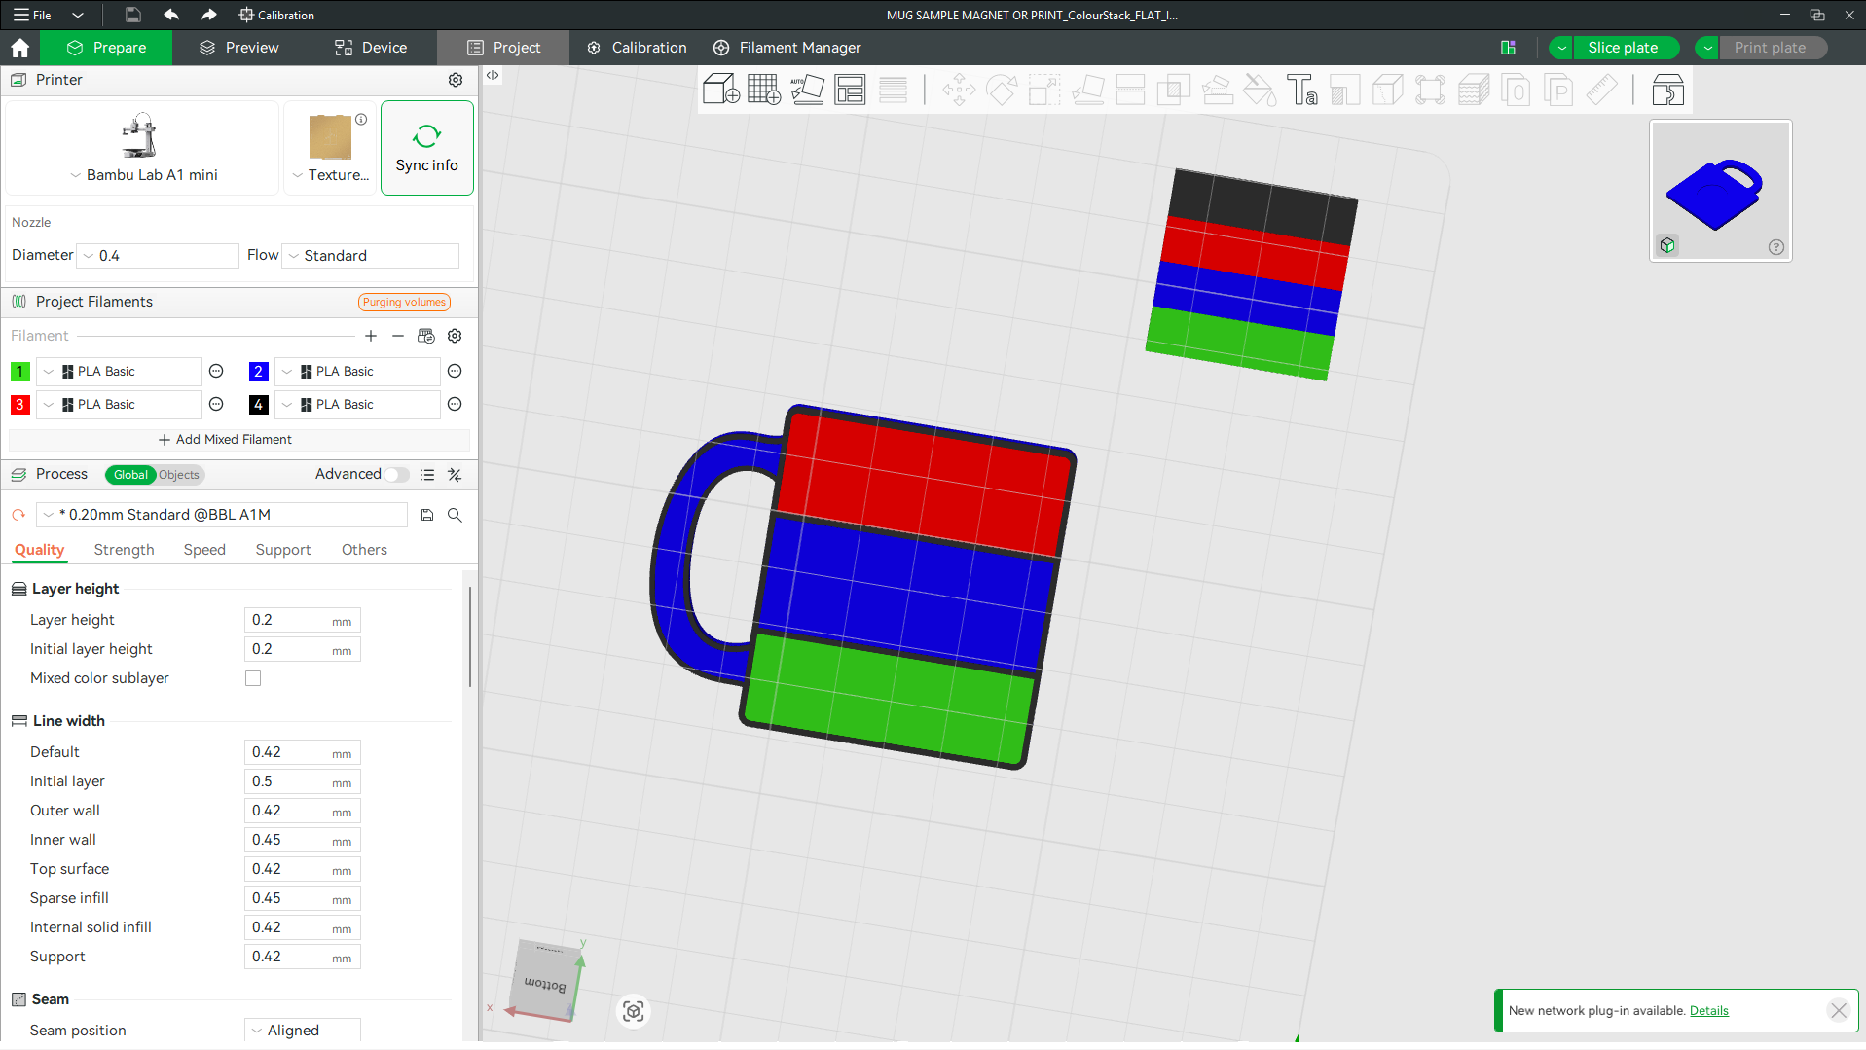Open options for filament 4
The width and height of the screenshot is (1866, 1050).
(455, 404)
